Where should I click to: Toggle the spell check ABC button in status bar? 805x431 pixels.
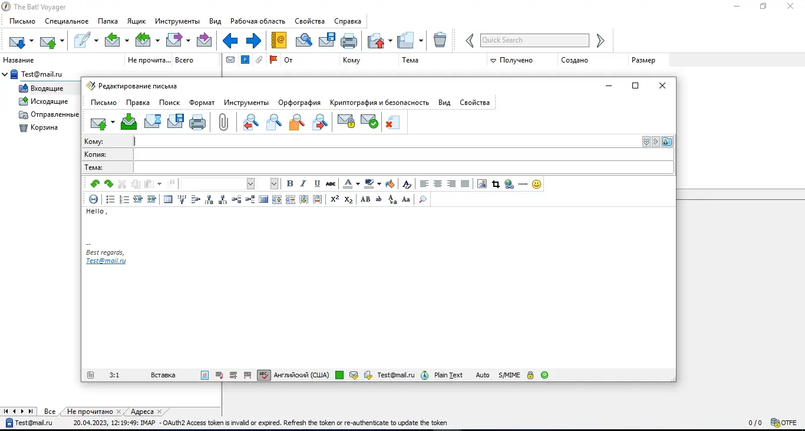pos(264,375)
